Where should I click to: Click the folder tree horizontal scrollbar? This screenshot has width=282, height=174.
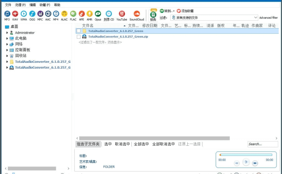click(32, 169)
